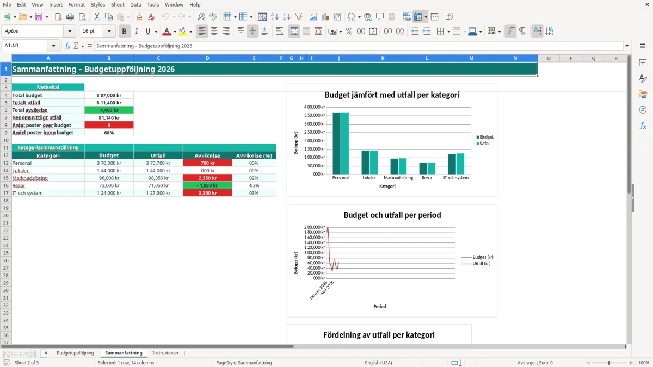The height and width of the screenshot is (367, 653).
Task: Open Find & Replace
Action: [201, 17]
